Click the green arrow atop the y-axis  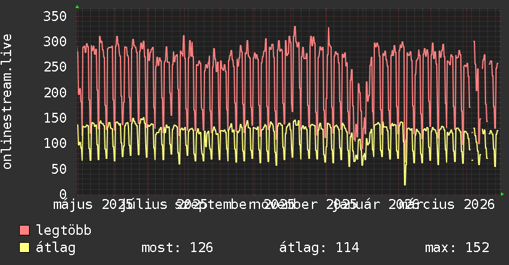pyautogui.click(x=77, y=7)
